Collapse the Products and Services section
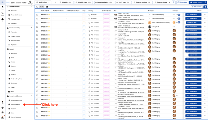Image resolution: width=208 pixels, height=120 pixels. pos(31,96)
